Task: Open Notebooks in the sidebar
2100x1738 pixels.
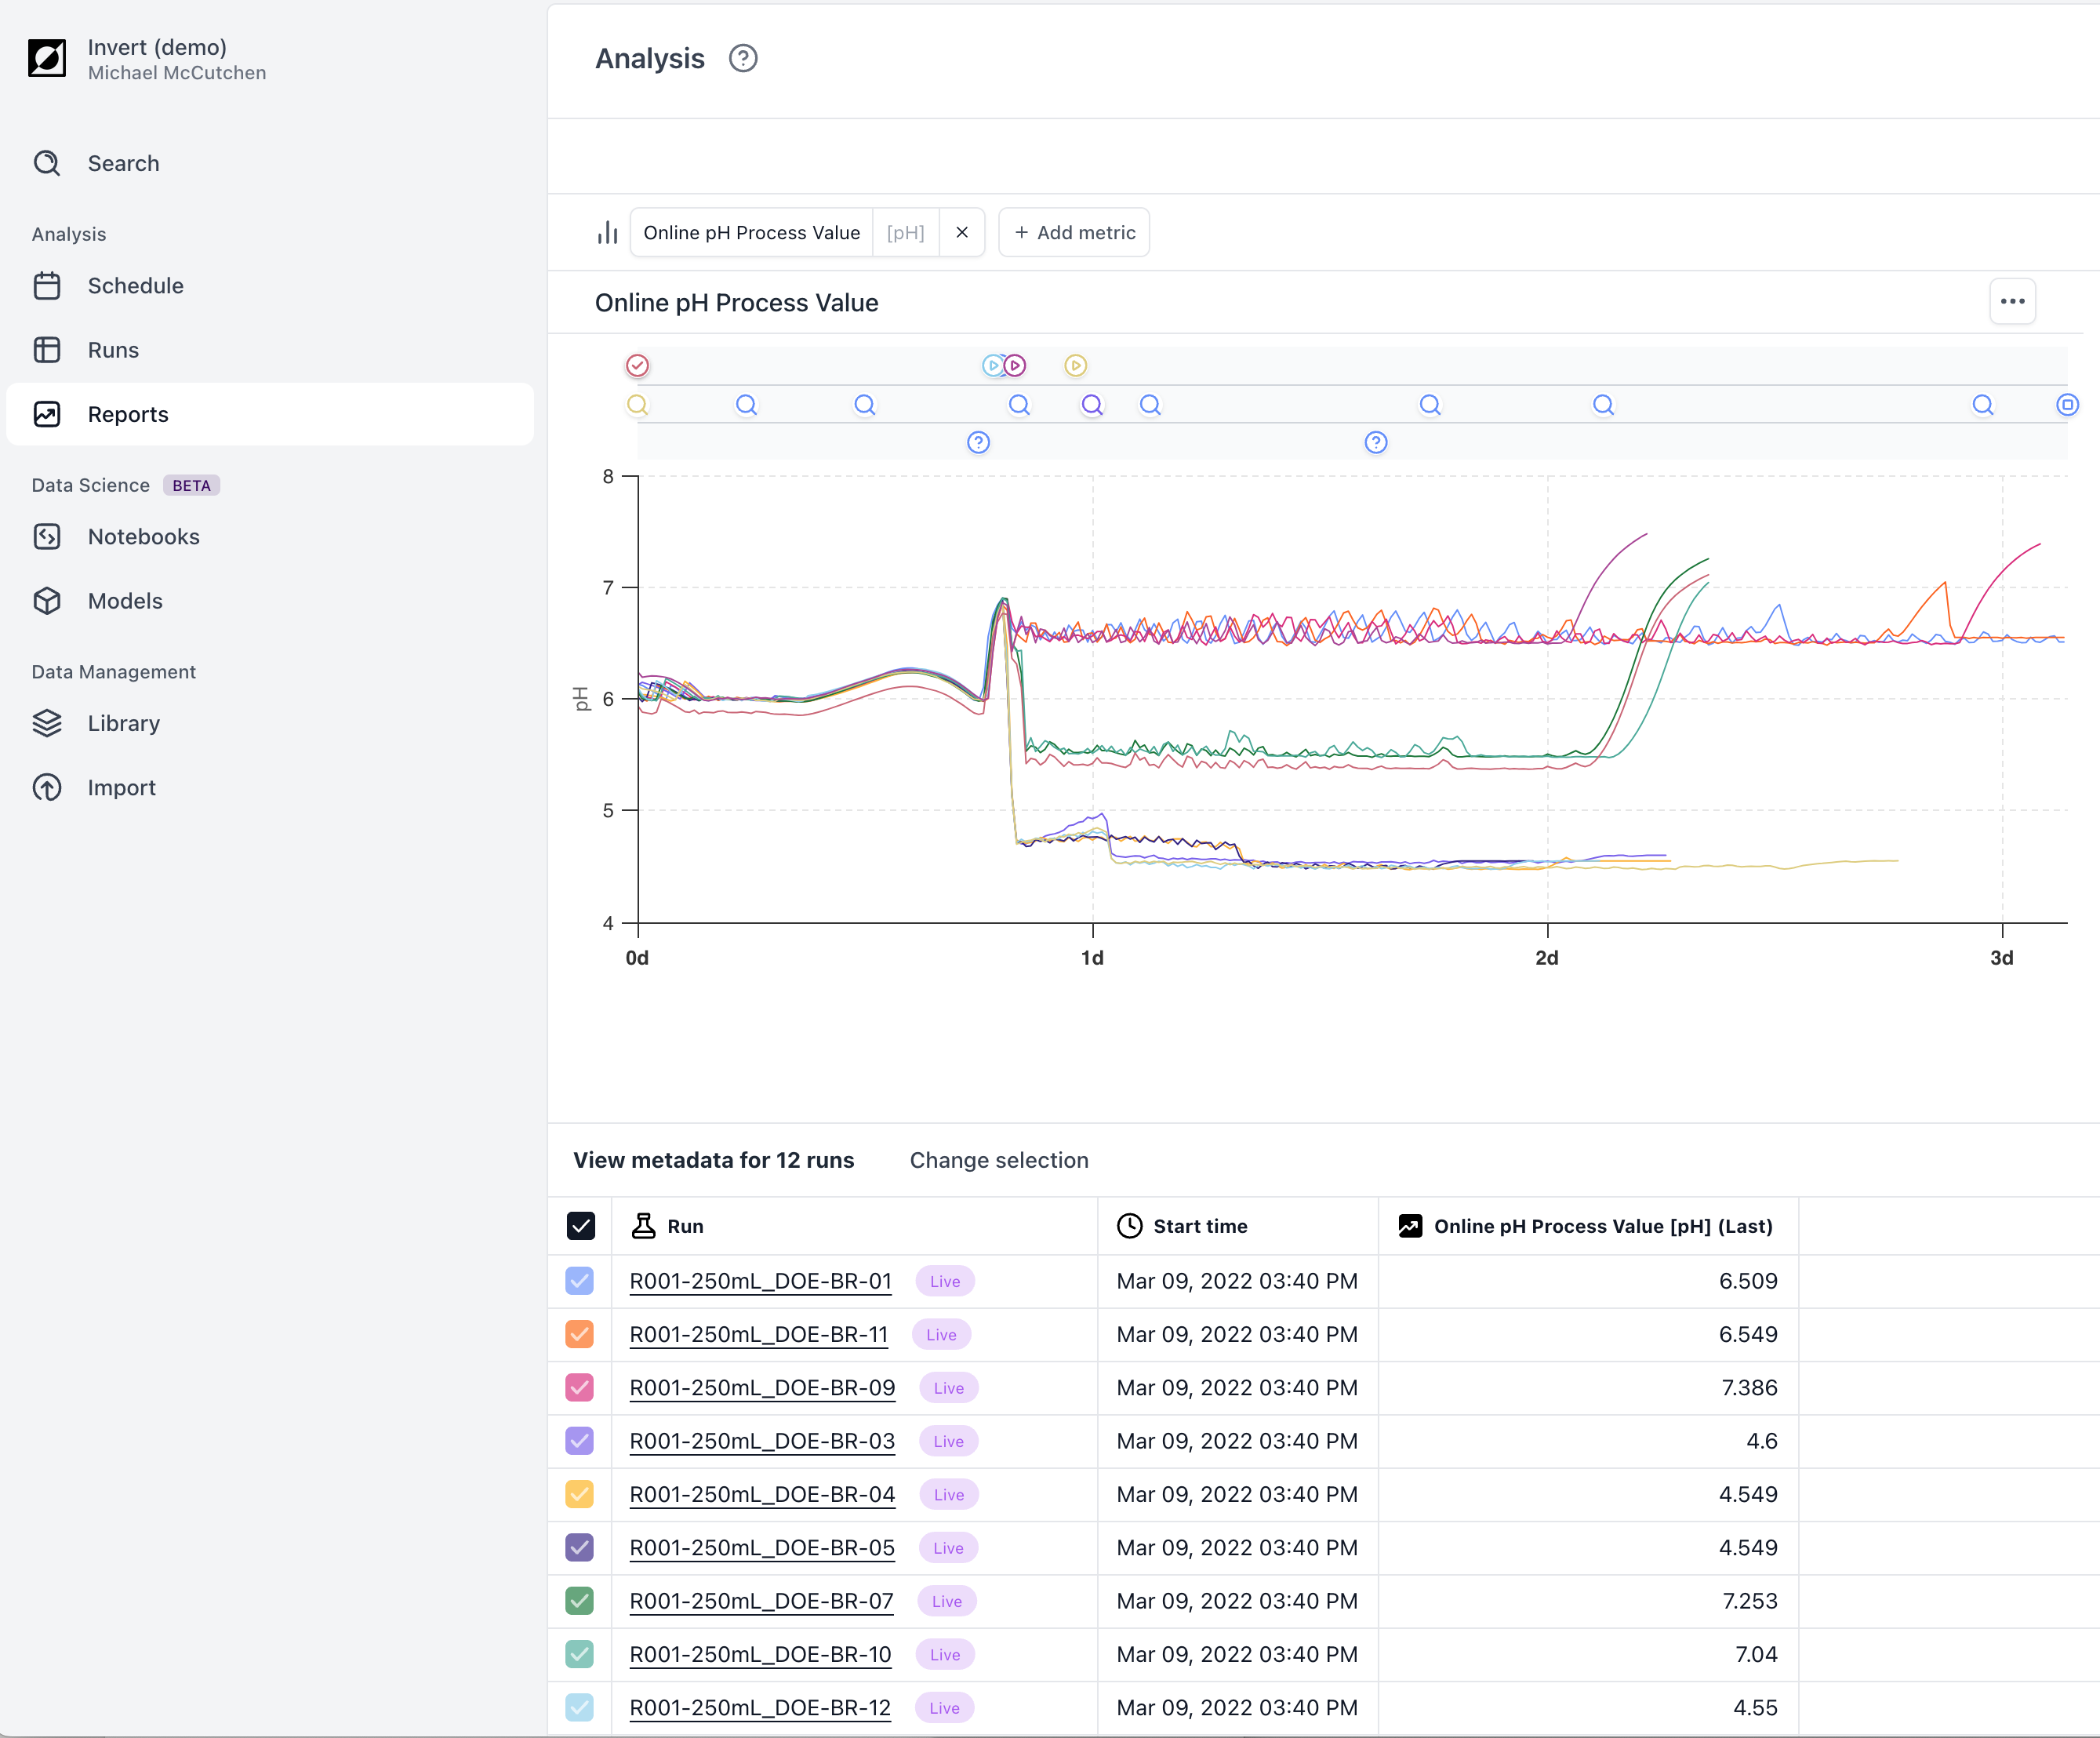Action: click(143, 537)
